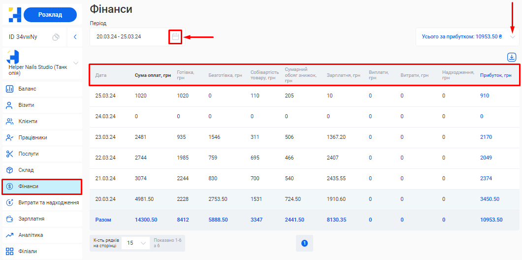
Task: Sort by Прибуток, грн column header
Action: coord(495,75)
